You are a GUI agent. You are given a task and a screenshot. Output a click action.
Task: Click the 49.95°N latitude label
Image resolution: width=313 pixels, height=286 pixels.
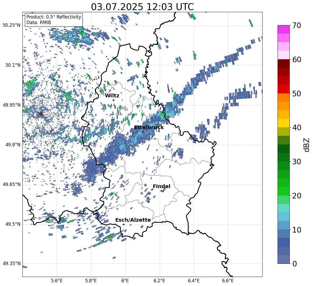(12, 105)
